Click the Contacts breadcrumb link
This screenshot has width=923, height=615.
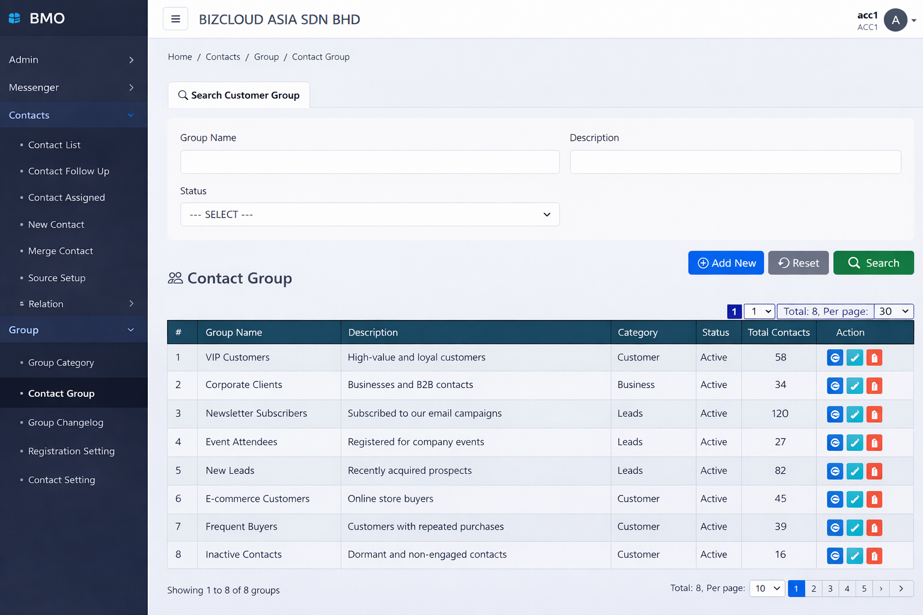tap(223, 56)
